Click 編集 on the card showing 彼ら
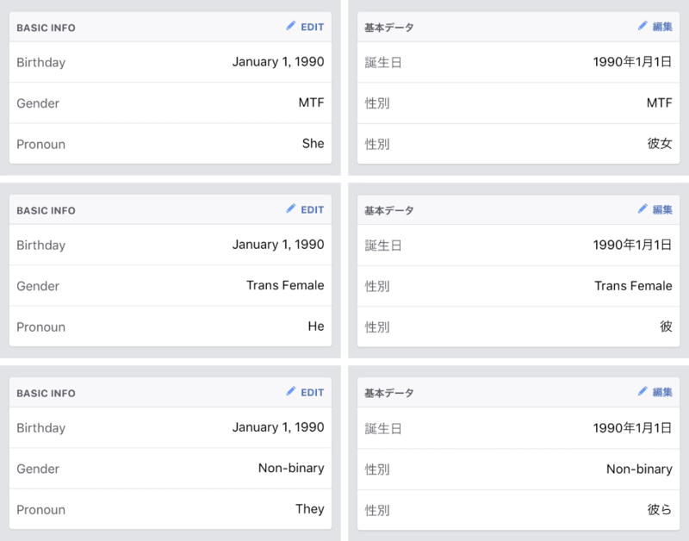This screenshot has width=689, height=541. pos(662,393)
